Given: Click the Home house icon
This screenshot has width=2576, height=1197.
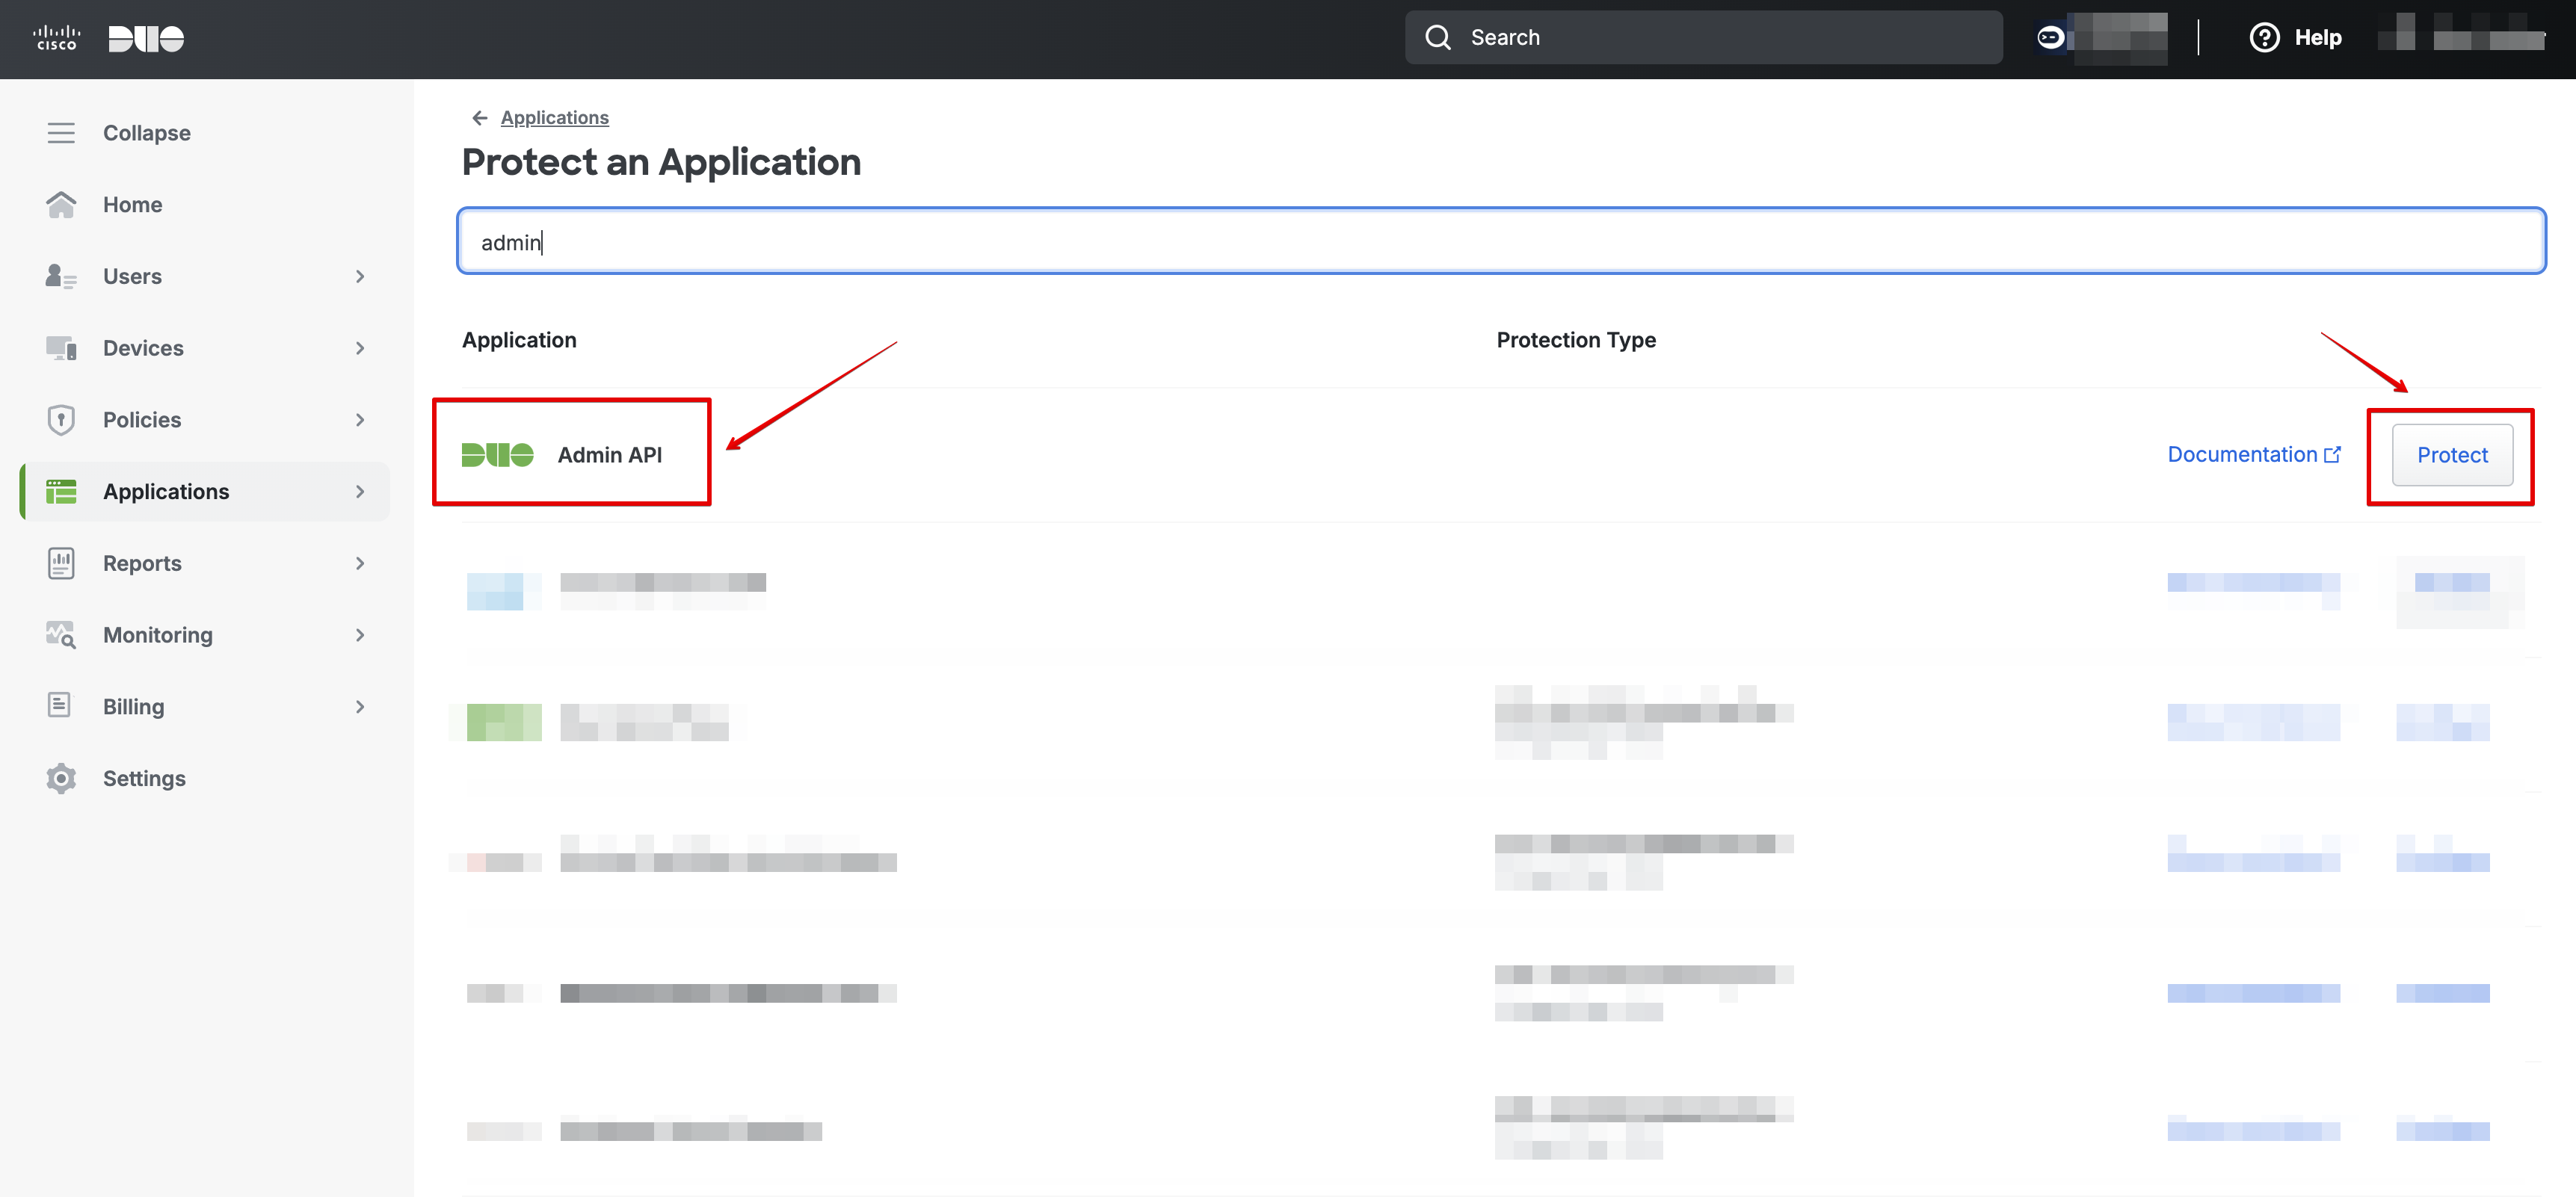Looking at the screenshot, I should 61,205.
